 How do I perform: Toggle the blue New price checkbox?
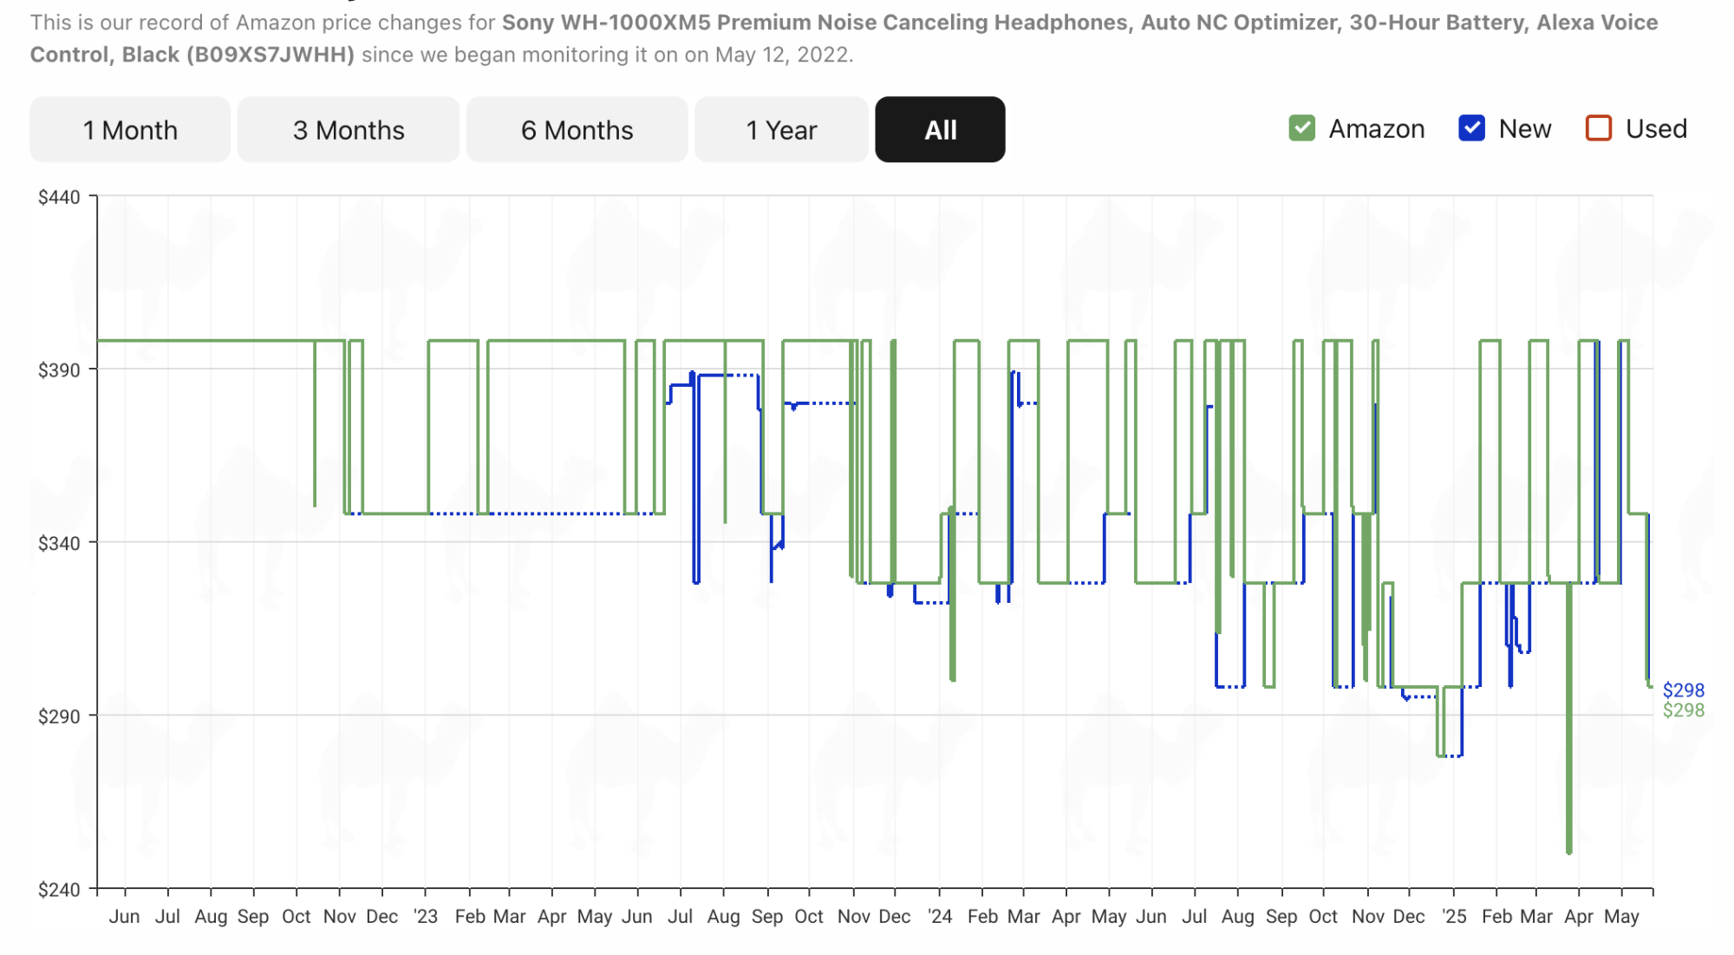(x=1471, y=128)
